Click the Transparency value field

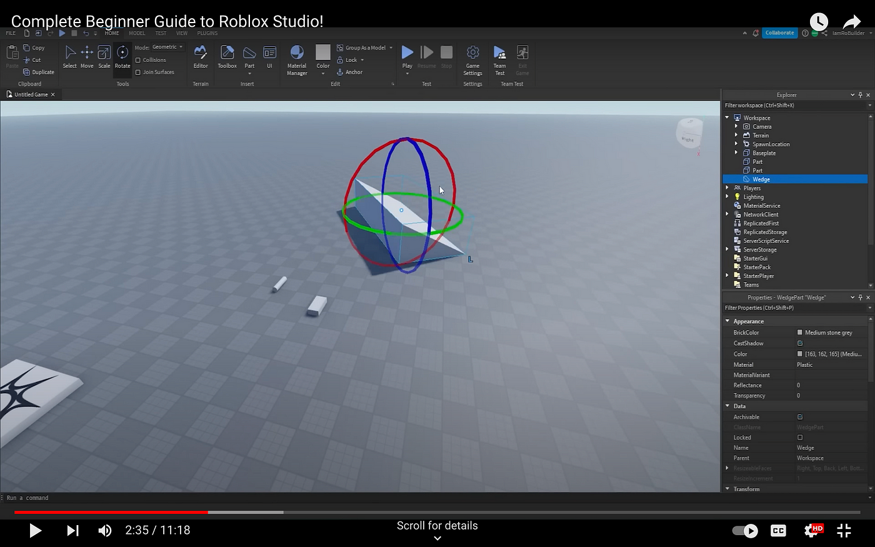tap(831, 396)
